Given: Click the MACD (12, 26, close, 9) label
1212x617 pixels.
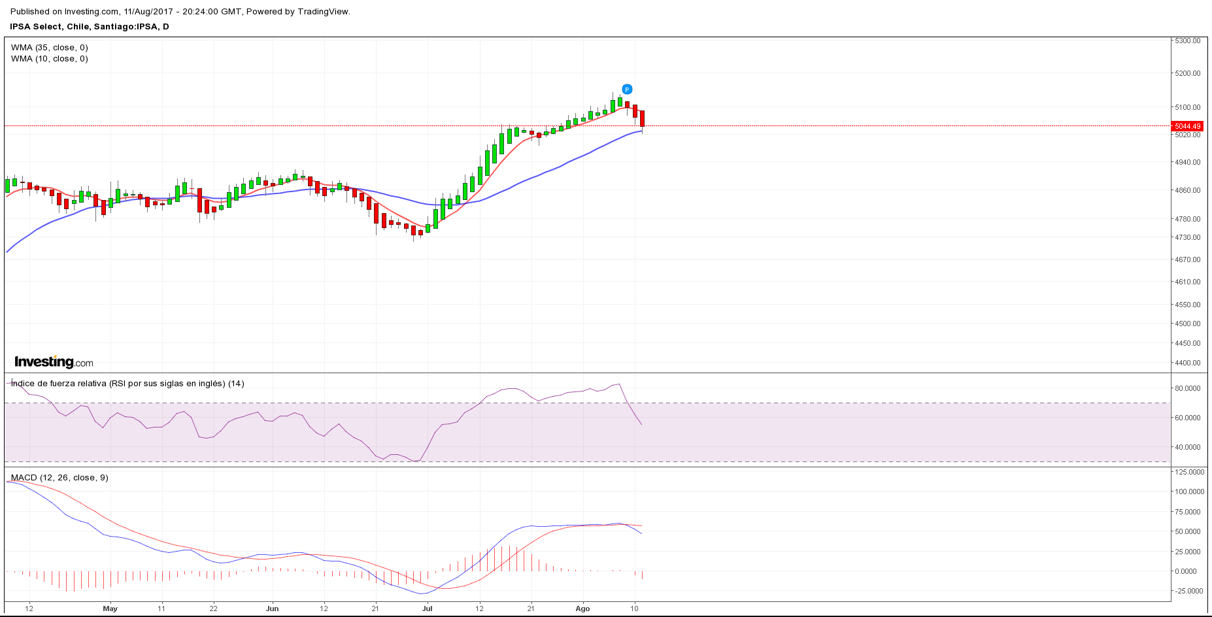Looking at the screenshot, I should [59, 478].
